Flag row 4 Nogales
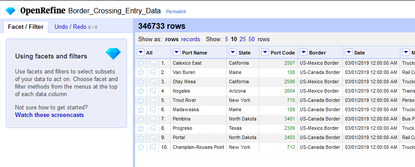Image resolution: width=415 pixels, height=167 pixels. (153, 91)
